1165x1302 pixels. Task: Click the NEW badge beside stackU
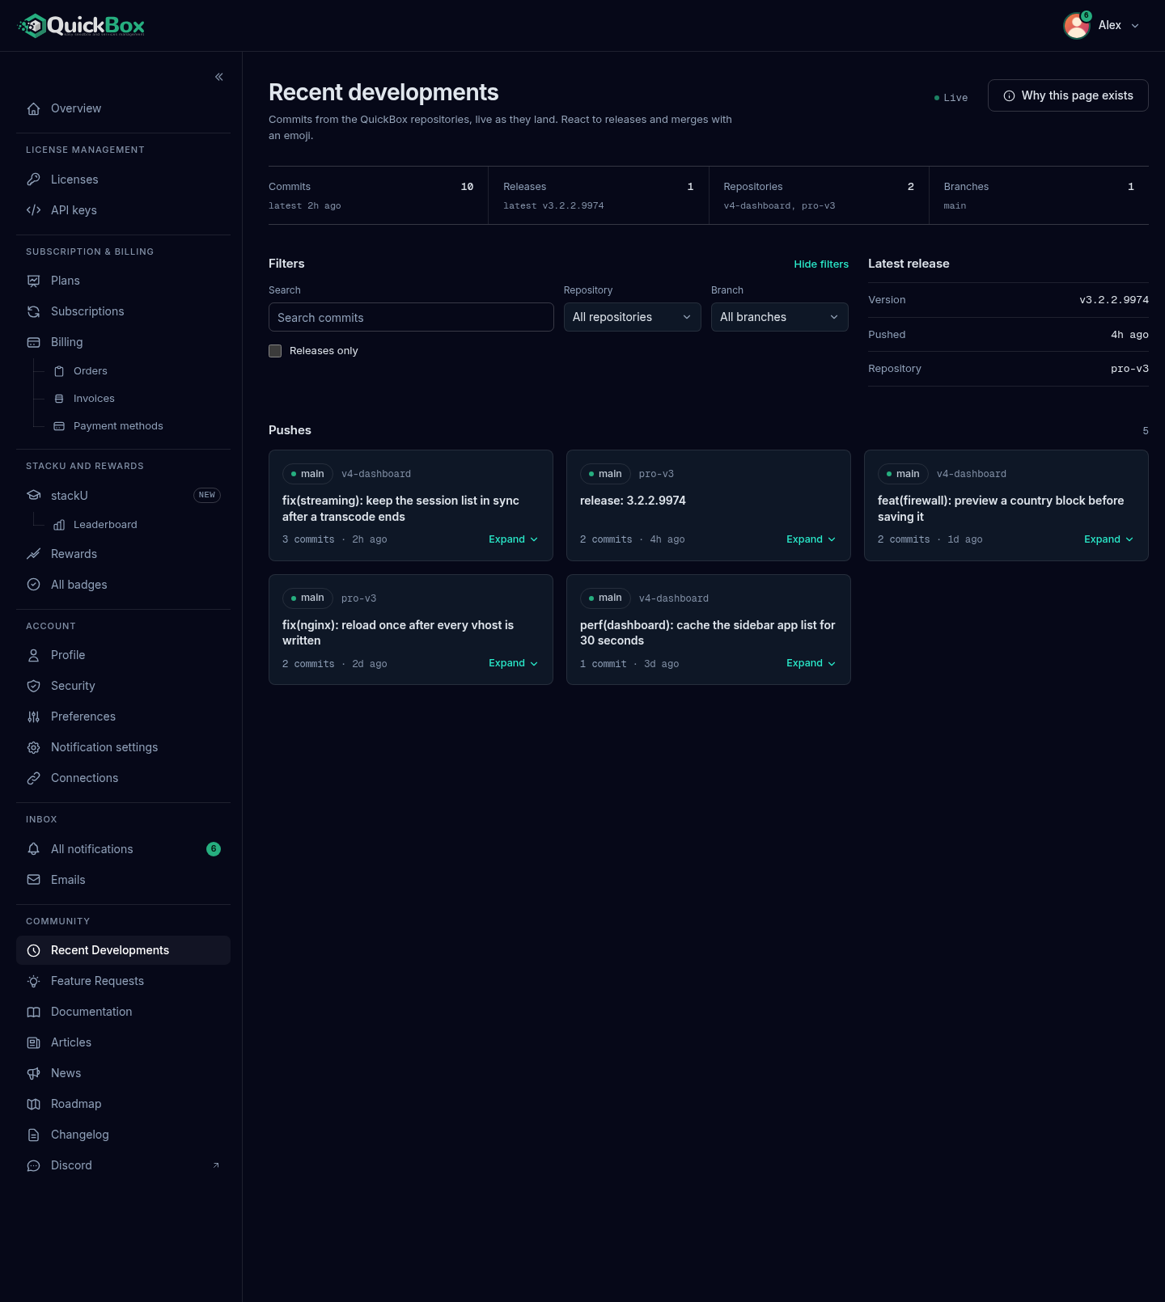click(207, 495)
